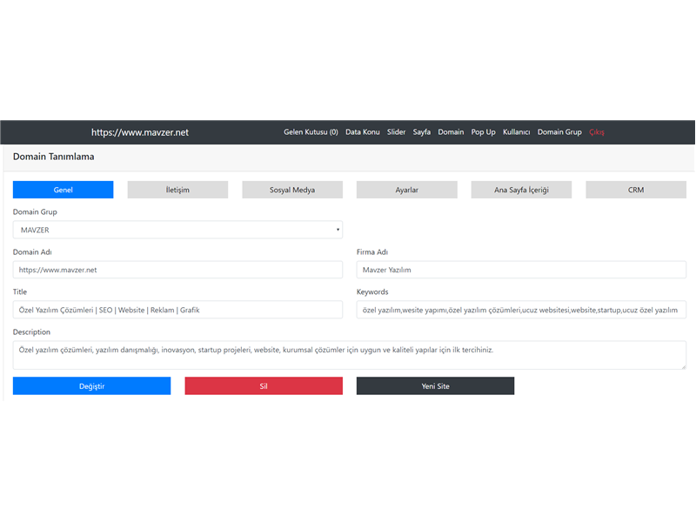696x522 pixels.
Task: Log out via red Çıkış link
Action: [x=597, y=132]
